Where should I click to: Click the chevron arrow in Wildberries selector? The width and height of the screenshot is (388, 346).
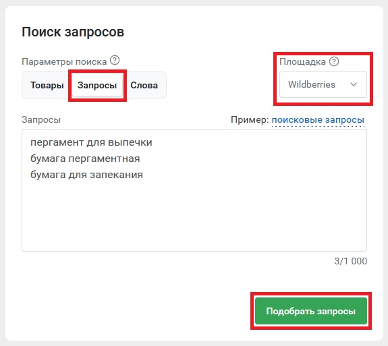(354, 84)
